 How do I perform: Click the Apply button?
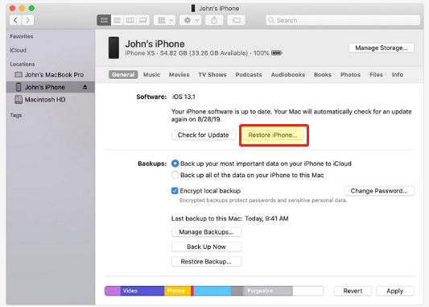point(395,291)
